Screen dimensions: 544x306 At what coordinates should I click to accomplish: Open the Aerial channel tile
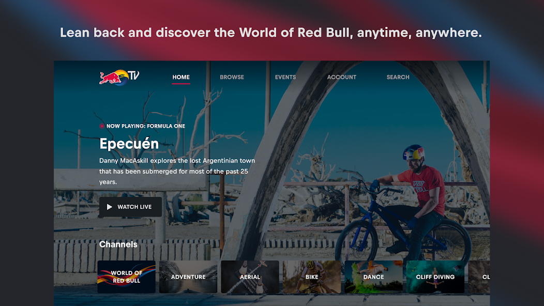point(250,277)
